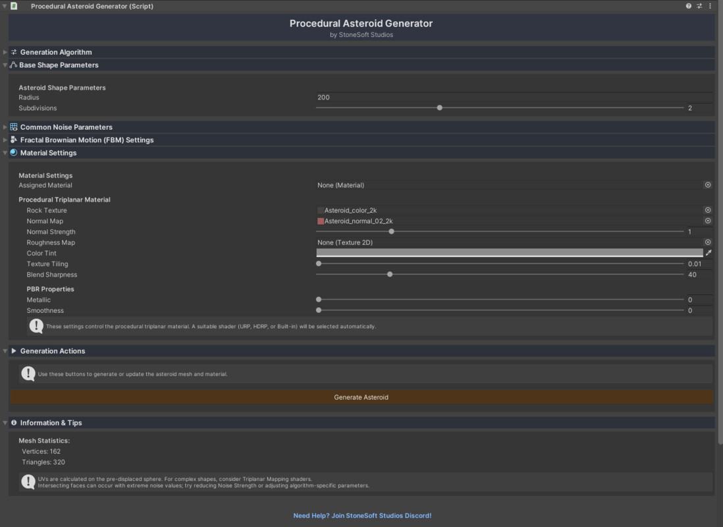Click the Smoothness slider handle
This screenshot has width=723, height=527.
pyautogui.click(x=319, y=310)
